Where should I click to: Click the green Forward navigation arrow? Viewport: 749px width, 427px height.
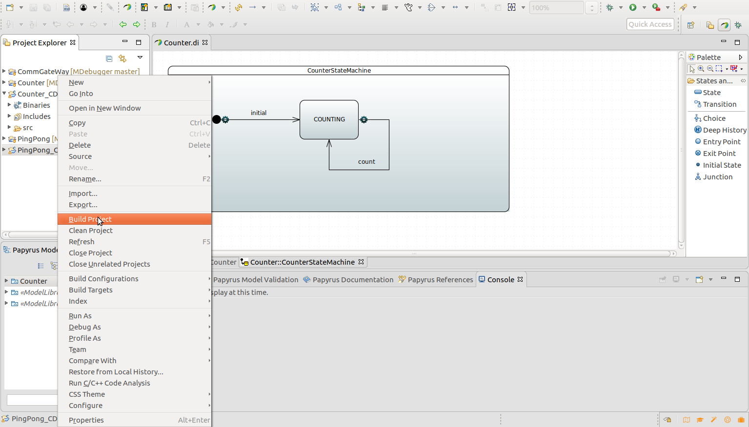pyautogui.click(x=137, y=24)
